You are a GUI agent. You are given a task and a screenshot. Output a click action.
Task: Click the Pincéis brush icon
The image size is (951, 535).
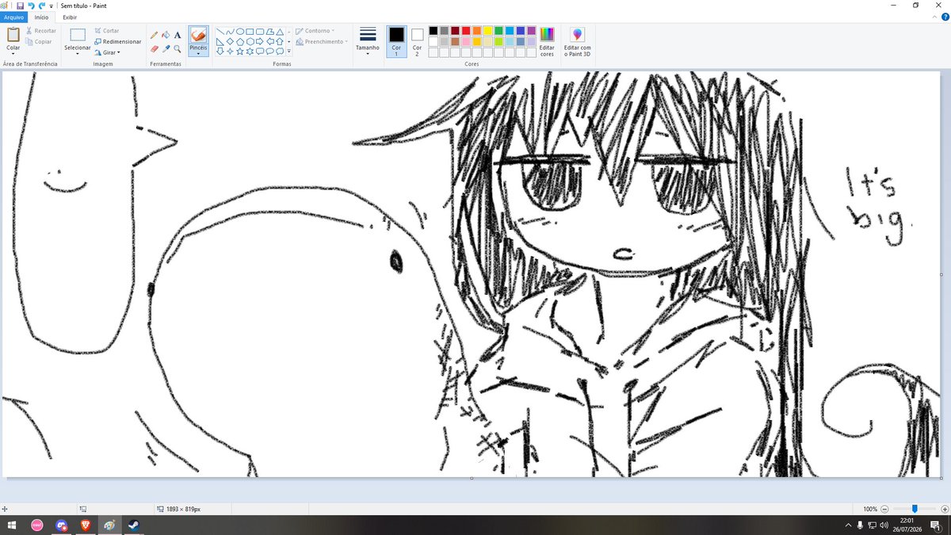(x=198, y=35)
